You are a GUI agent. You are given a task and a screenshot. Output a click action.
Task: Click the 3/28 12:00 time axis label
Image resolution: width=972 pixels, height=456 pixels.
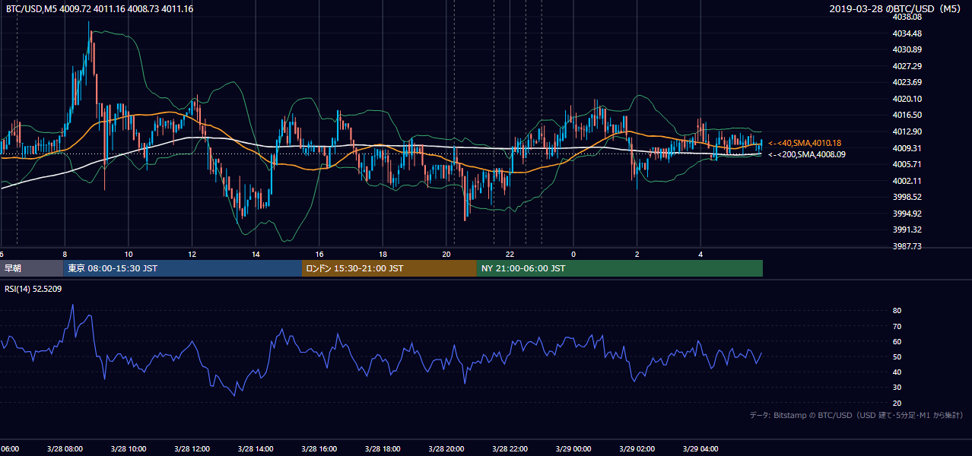coord(192,449)
